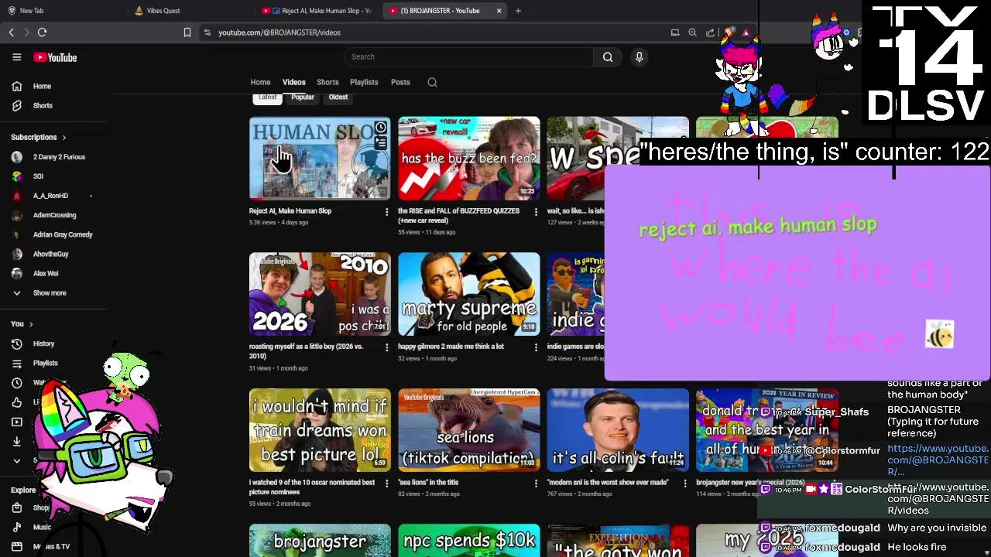Add Reject AI video to queue
Image resolution: width=991 pixels, height=557 pixels.
(380, 143)
